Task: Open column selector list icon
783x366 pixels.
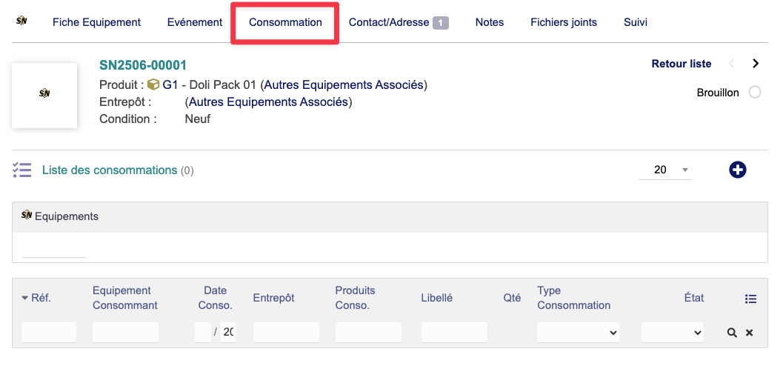Action: 750,299
